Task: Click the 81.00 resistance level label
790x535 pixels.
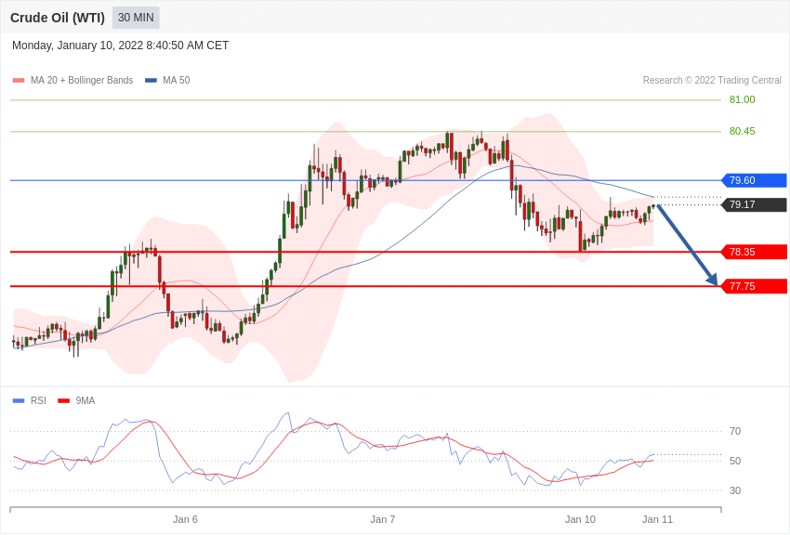Action: tap(743, 99)
